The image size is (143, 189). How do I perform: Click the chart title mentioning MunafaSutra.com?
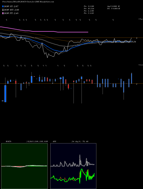[x=28, y=2]
